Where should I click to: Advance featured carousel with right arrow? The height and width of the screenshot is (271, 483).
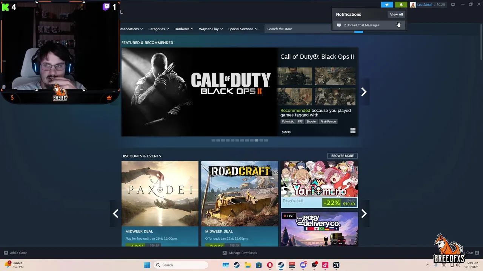point(364,92)
